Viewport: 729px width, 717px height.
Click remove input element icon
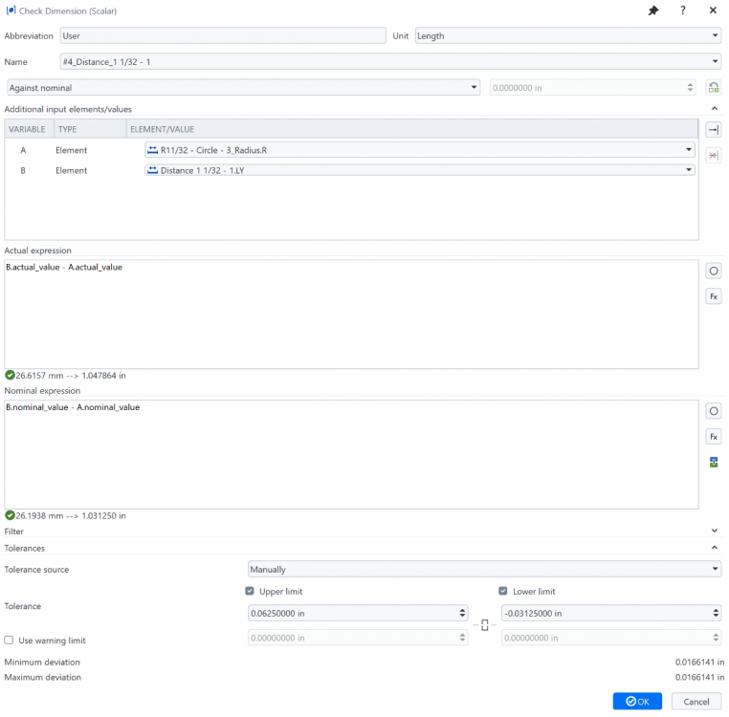[713, 156]
